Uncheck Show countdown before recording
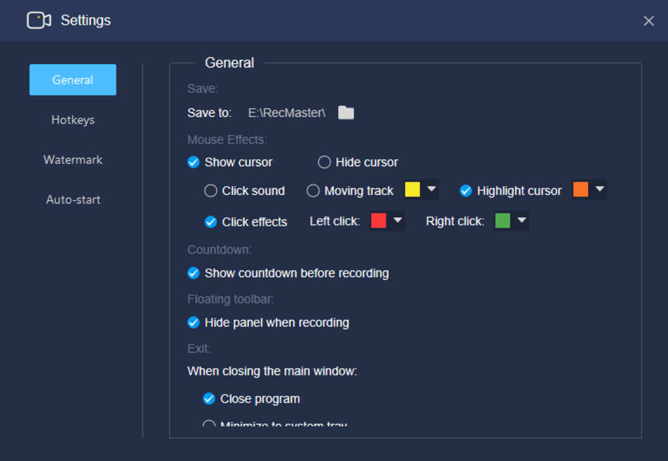This screenshot has width=668, height=461. [x=194, y=273]
